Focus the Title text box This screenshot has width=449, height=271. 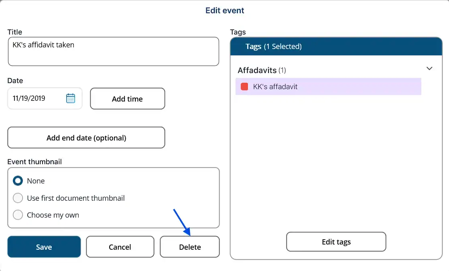point(113,51)
